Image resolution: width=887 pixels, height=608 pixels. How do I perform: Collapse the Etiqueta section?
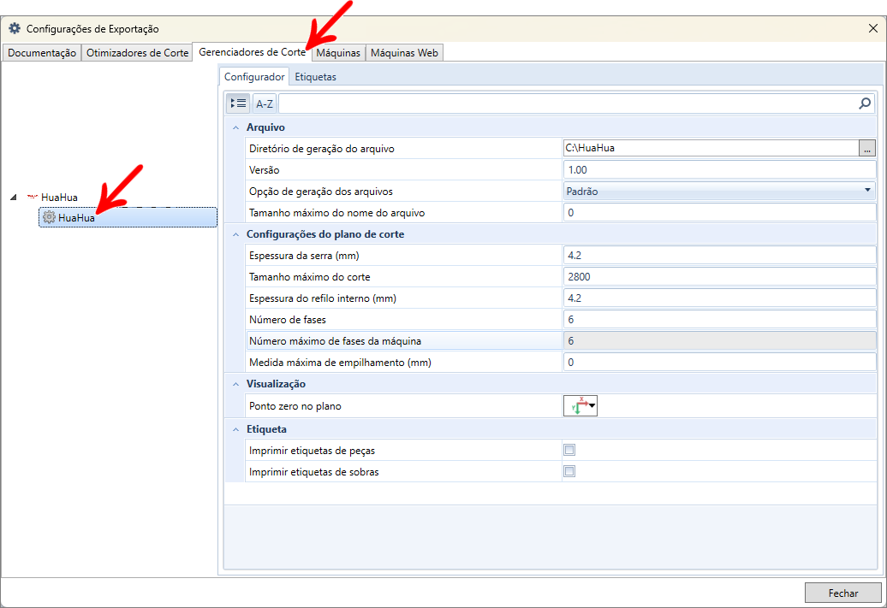pos(236,429)
